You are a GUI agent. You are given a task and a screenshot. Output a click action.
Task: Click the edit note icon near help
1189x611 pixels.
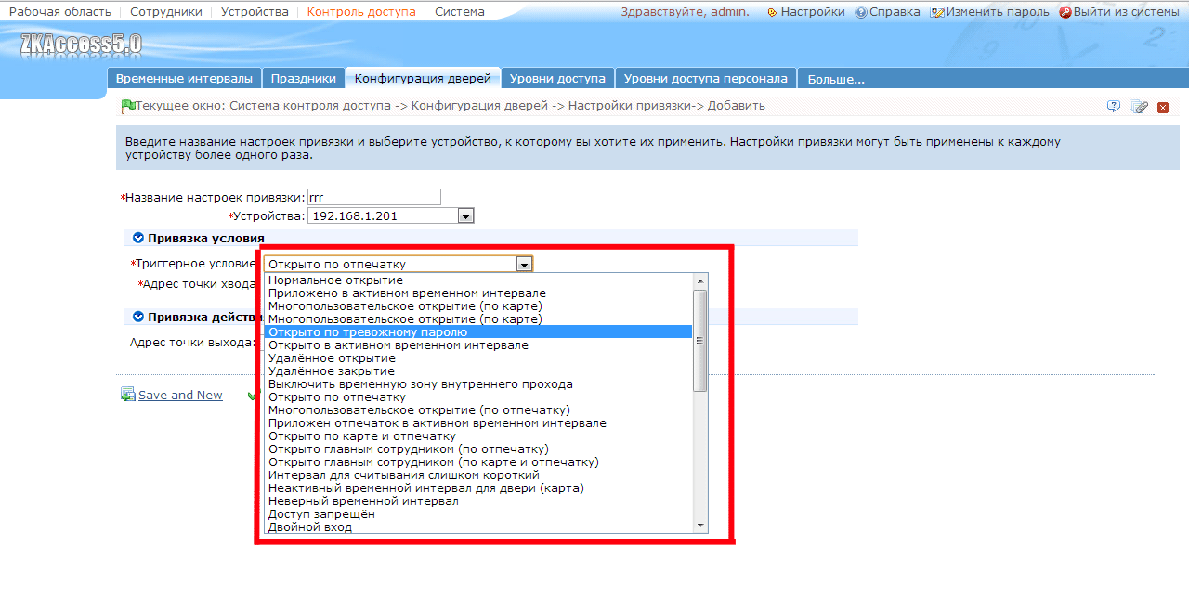[1139, 107]
